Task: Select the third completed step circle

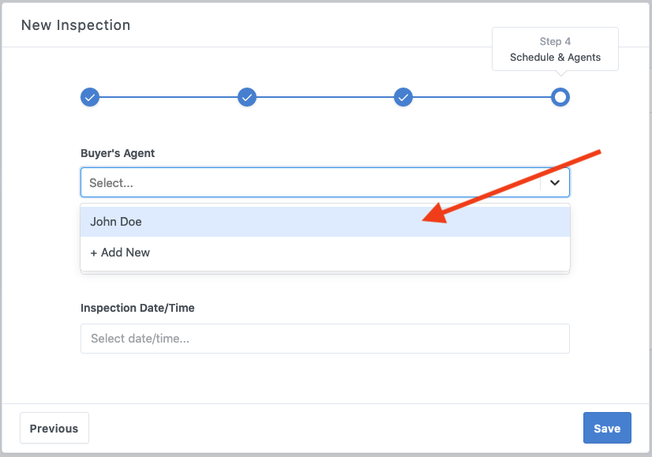Action: [x=403, y=97]
